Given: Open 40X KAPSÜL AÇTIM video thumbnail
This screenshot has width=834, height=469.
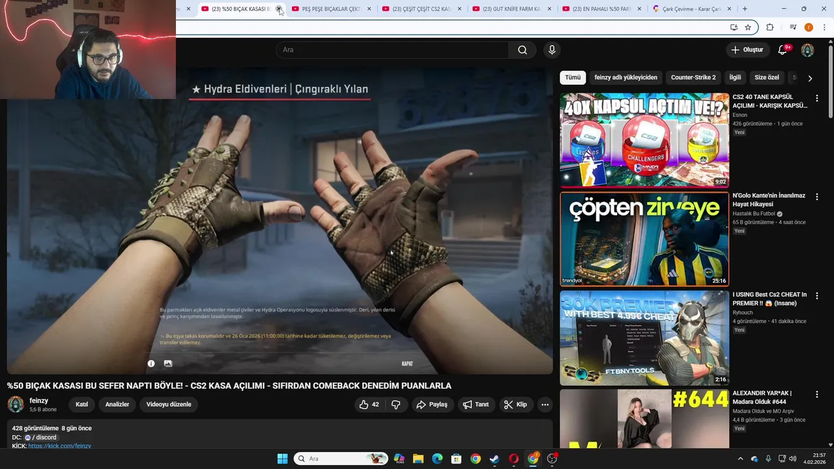Looking at the screenshot, I should pyautogui.click(x=644, y=140).
